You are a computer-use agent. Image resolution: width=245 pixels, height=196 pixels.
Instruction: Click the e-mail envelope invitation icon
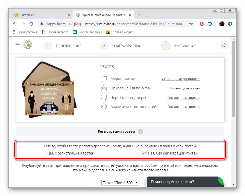click(x=104, y=88)
